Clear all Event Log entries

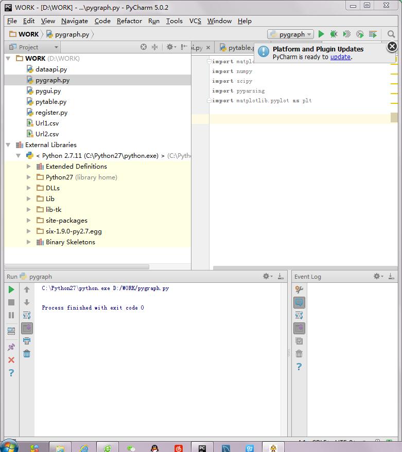(299, 354)
